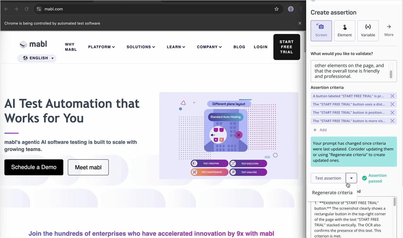
Task: Add a new assertion criterion
Action: pos(320,130)
